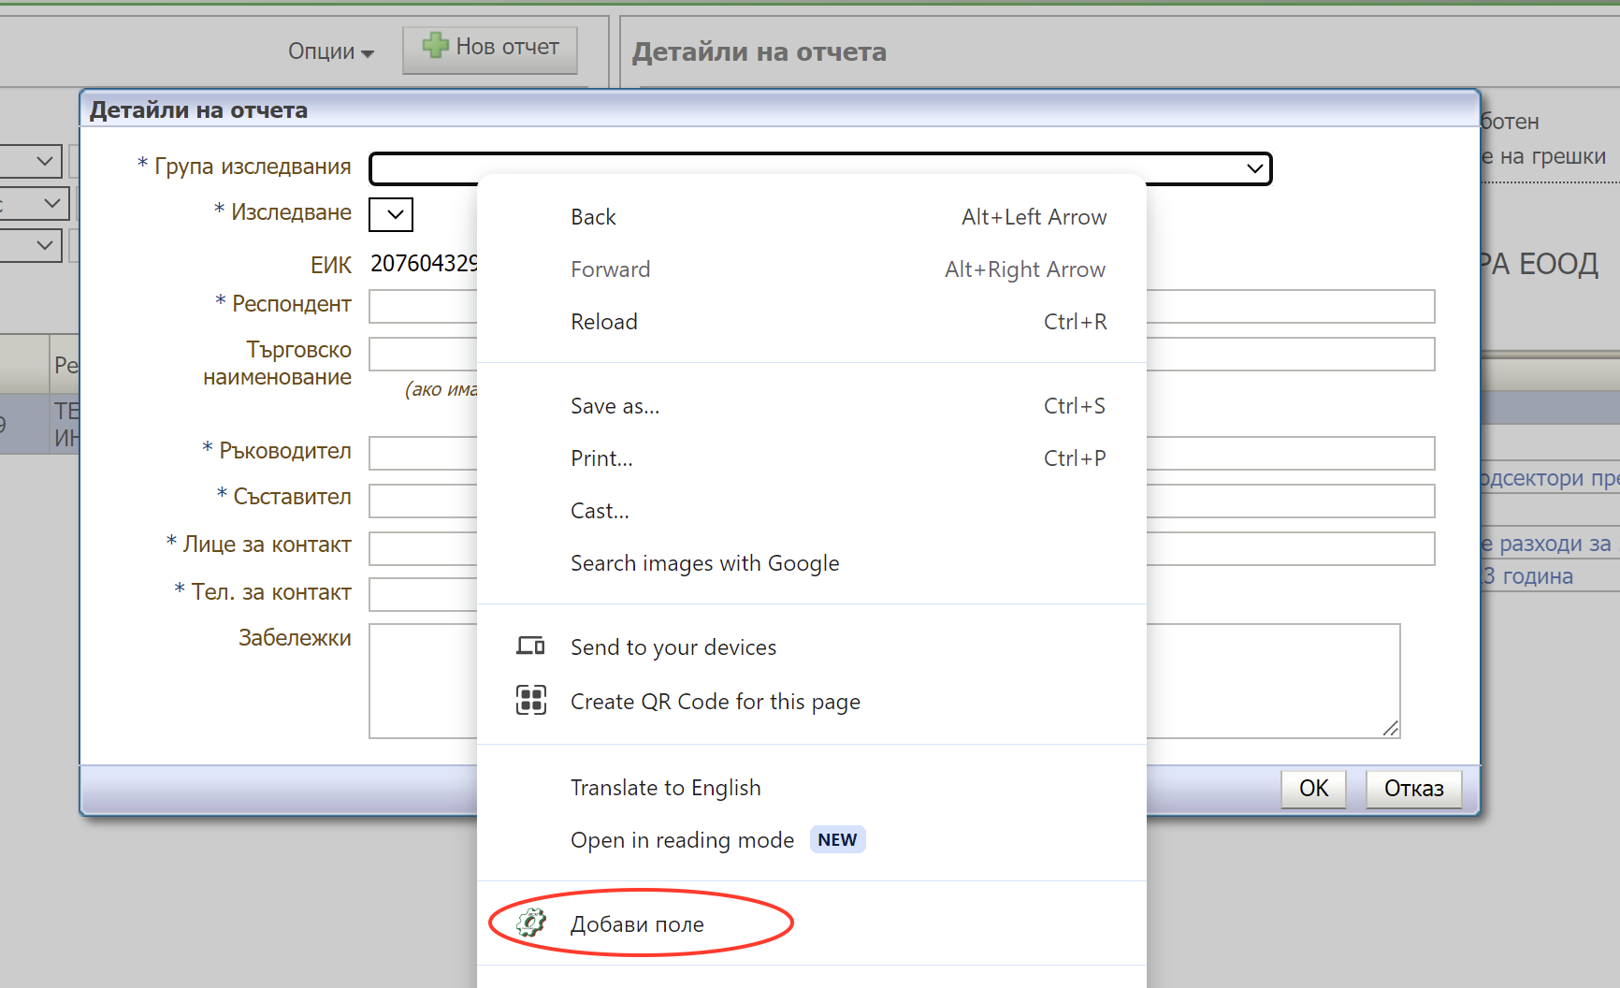Select Save as... menu entry

coord(812,406)
